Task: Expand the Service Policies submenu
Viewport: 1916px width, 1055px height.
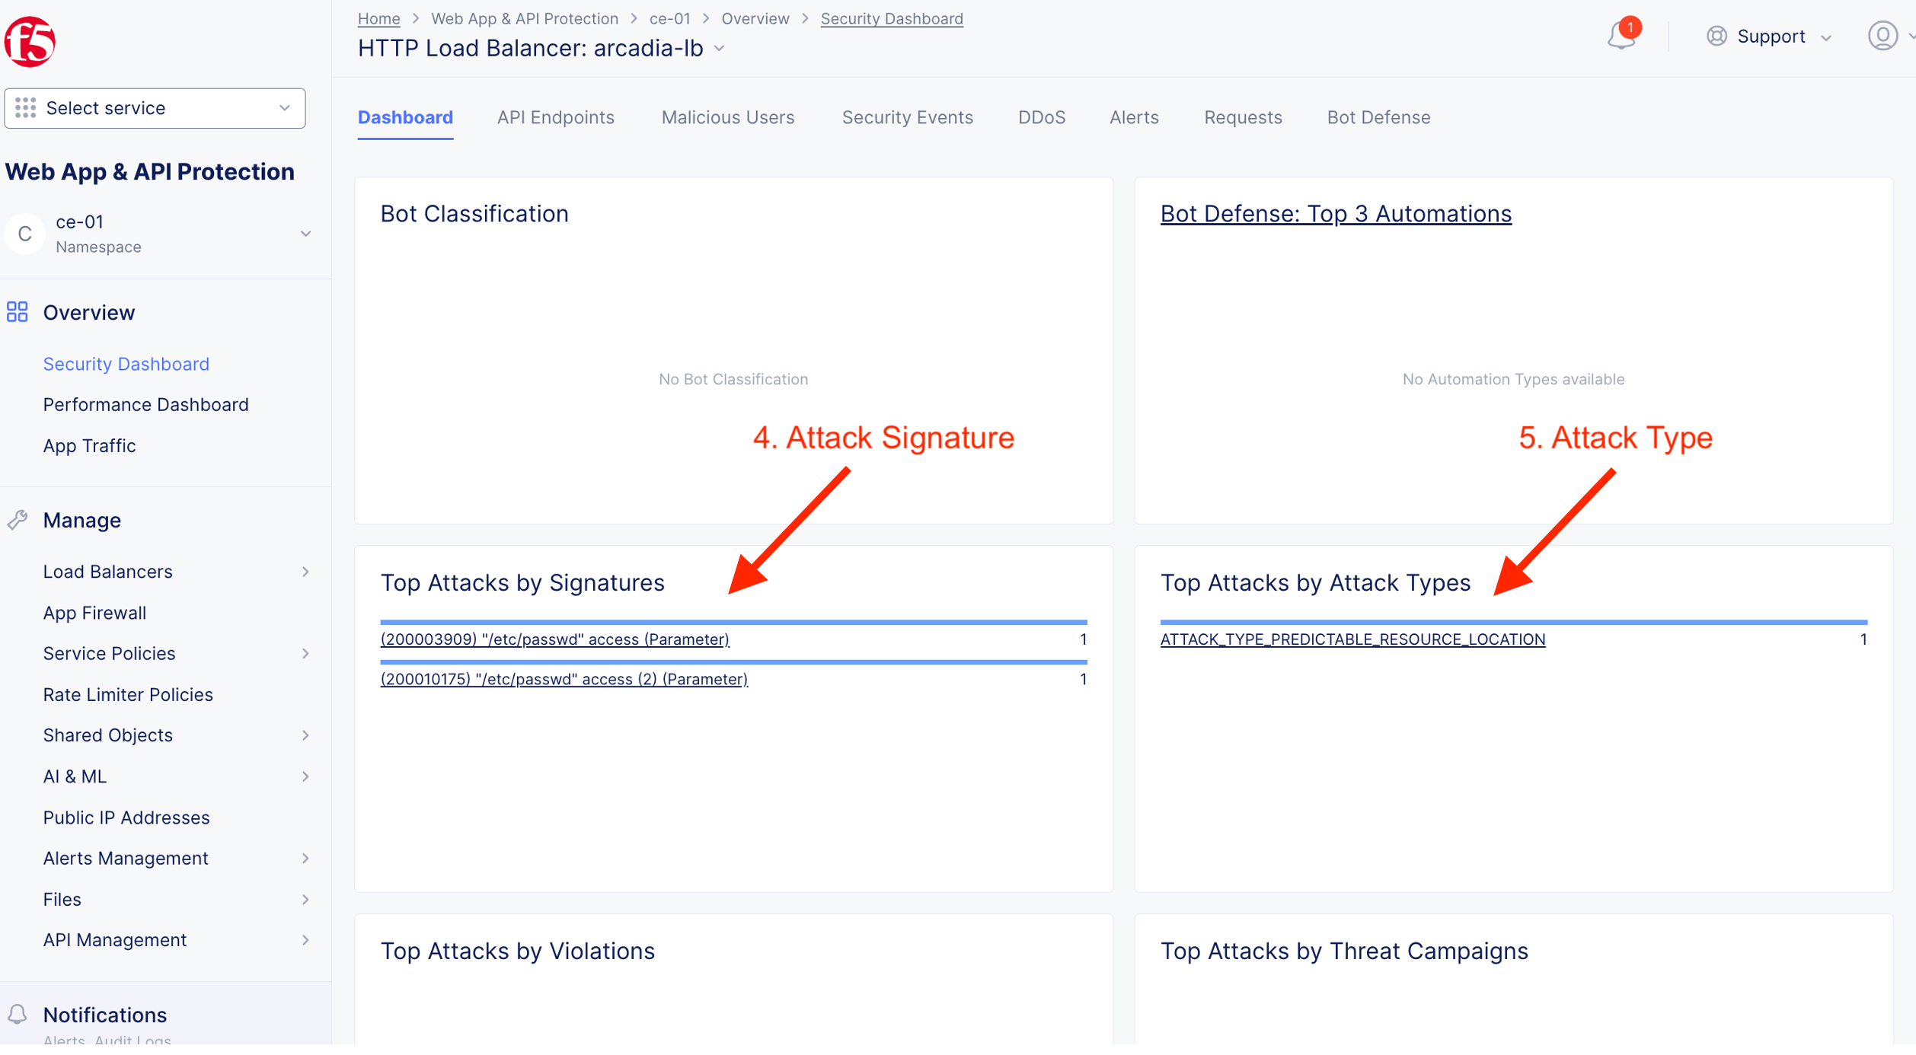Action: (305, 653)
